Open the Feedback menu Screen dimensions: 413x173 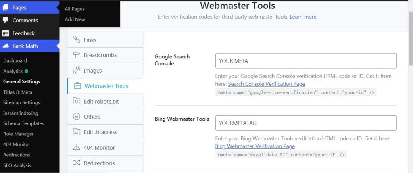[29, 33]
